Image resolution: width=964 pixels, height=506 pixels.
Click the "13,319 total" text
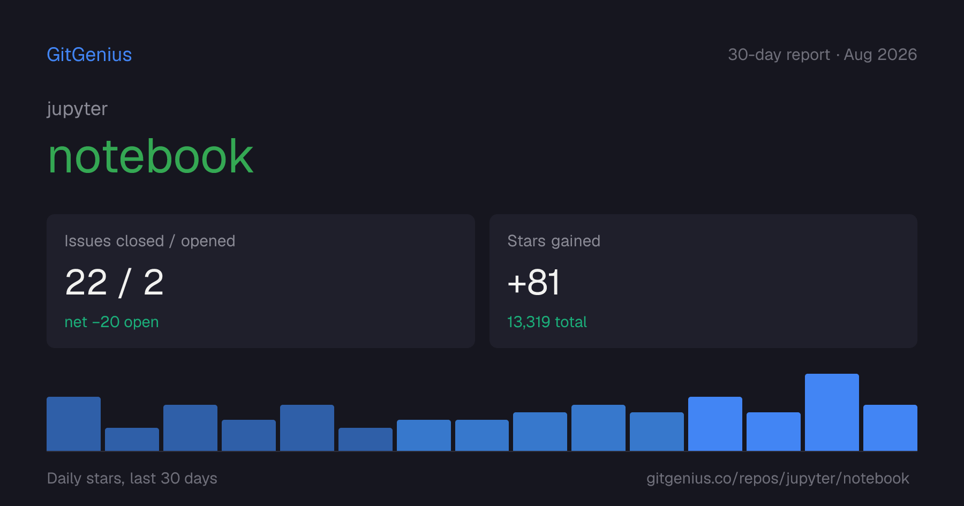pos(547,322)
